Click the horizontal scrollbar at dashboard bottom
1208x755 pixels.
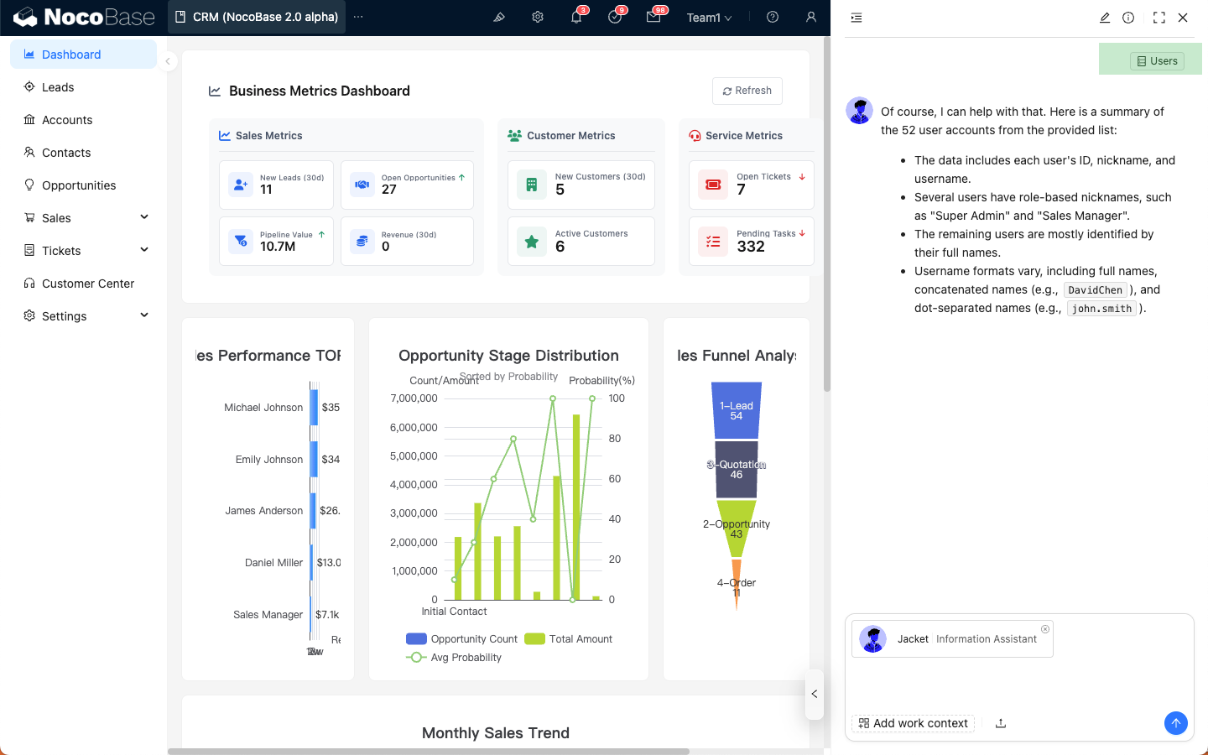click(428, 751)
